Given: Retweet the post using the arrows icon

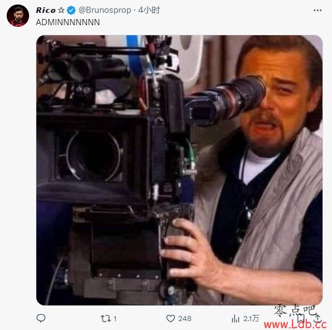Looking at the screenshot, I should pyautogui.click(x=106, y=318).
